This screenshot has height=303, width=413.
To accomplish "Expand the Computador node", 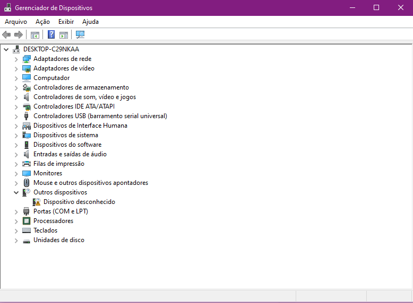I will pos(16,78).
